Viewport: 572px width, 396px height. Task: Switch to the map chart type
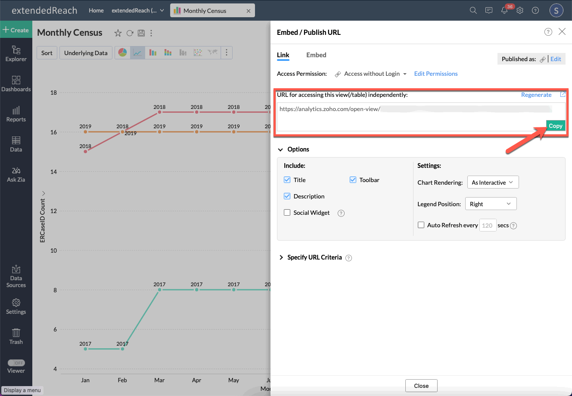pyautogui.click(x=212, y=53)
